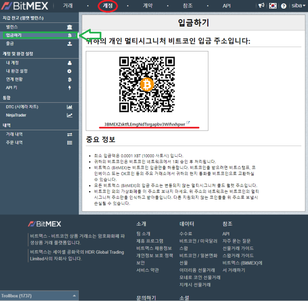Viewport: 308px width, 301px height.
Task: Open the 제휴 프로그램 footer link
Action: (x=150, y=241)
